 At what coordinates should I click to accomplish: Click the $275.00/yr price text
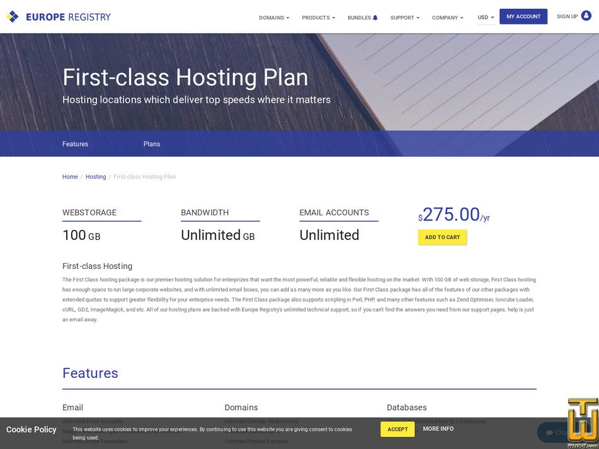[x=454, y=215]
